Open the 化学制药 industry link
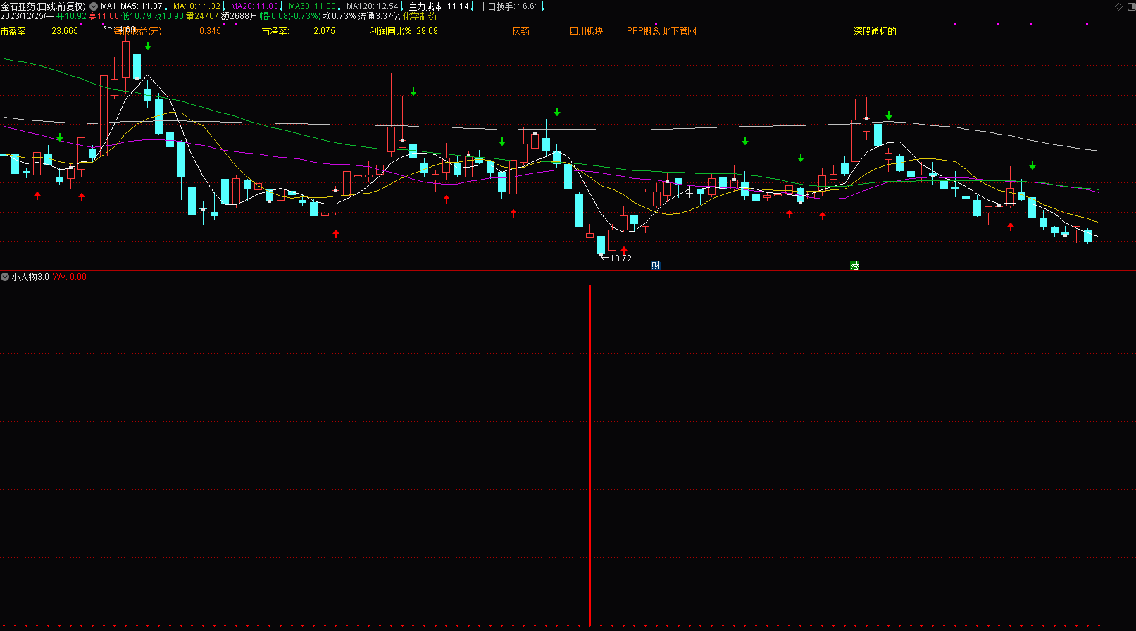1136x631 pixels. tap(420, 16)
